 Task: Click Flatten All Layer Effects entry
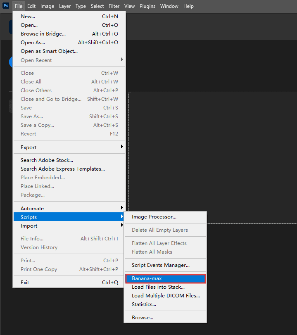coord(165,243)
